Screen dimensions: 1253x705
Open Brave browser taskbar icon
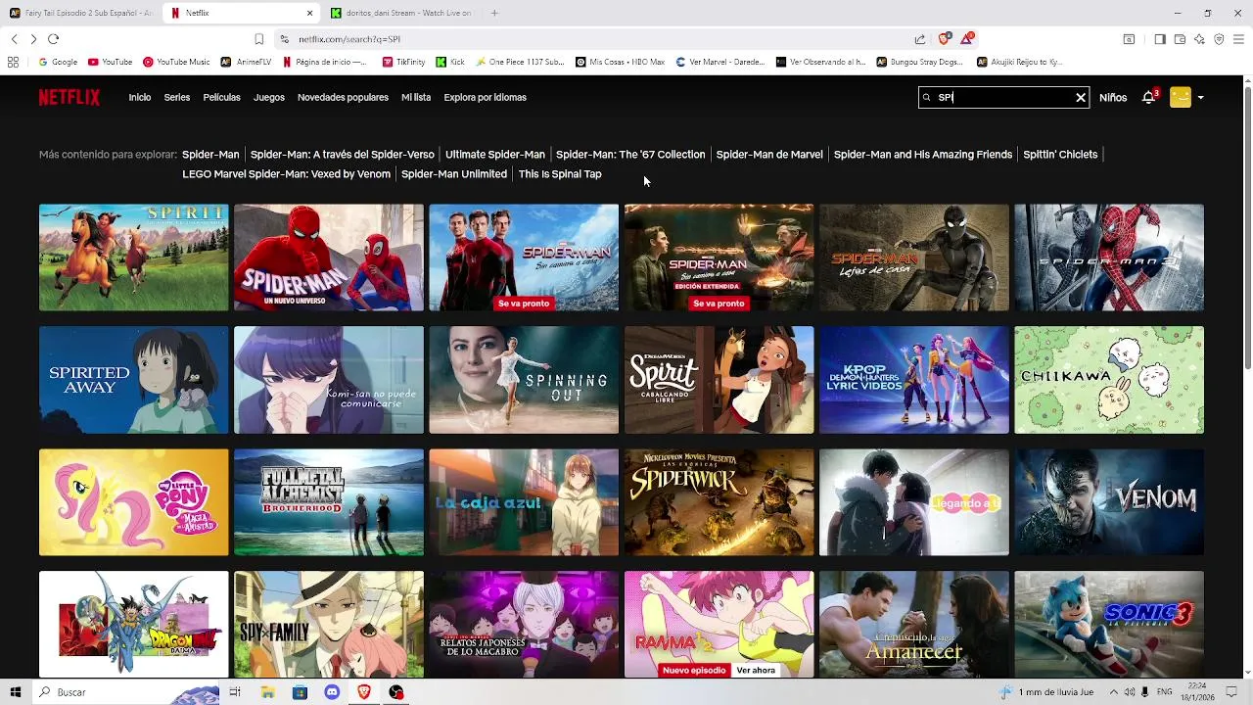[x=364, y=692]
